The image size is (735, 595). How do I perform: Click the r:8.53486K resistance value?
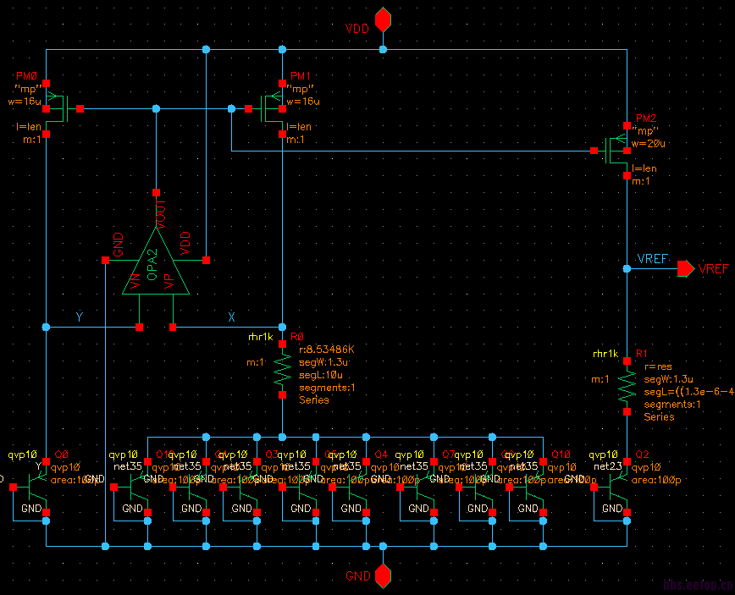[327, 350]
